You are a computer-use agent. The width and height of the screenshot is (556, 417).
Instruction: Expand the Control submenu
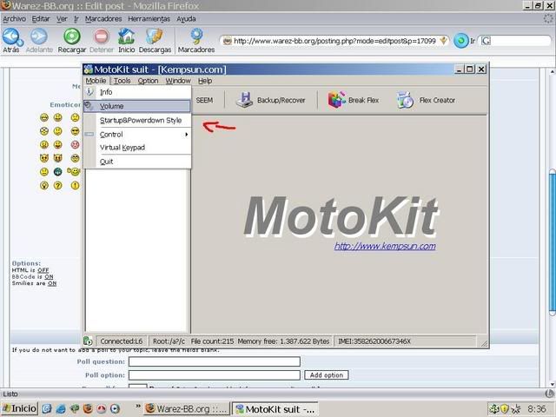[137, 135]
